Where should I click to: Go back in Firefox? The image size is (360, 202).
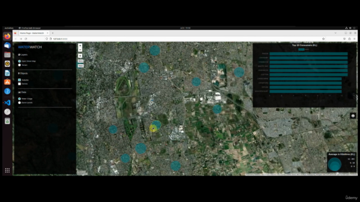pyautogui.click(x=16, y=39)
